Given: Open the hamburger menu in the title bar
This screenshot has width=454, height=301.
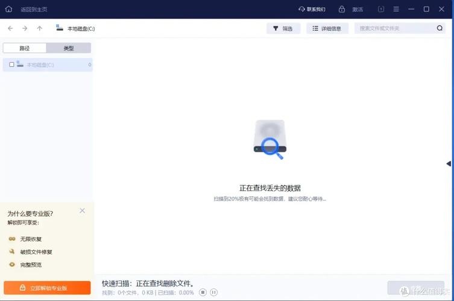Looking at the screenshot, I should (396, 9).
